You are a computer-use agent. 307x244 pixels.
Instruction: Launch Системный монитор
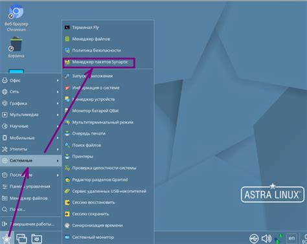[108, 237]
